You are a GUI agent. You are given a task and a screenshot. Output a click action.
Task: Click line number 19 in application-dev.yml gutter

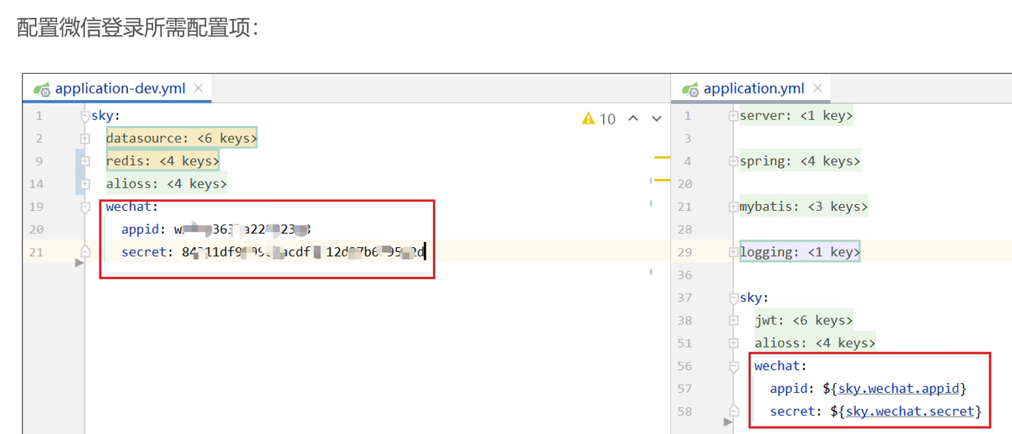coord(36,207)
